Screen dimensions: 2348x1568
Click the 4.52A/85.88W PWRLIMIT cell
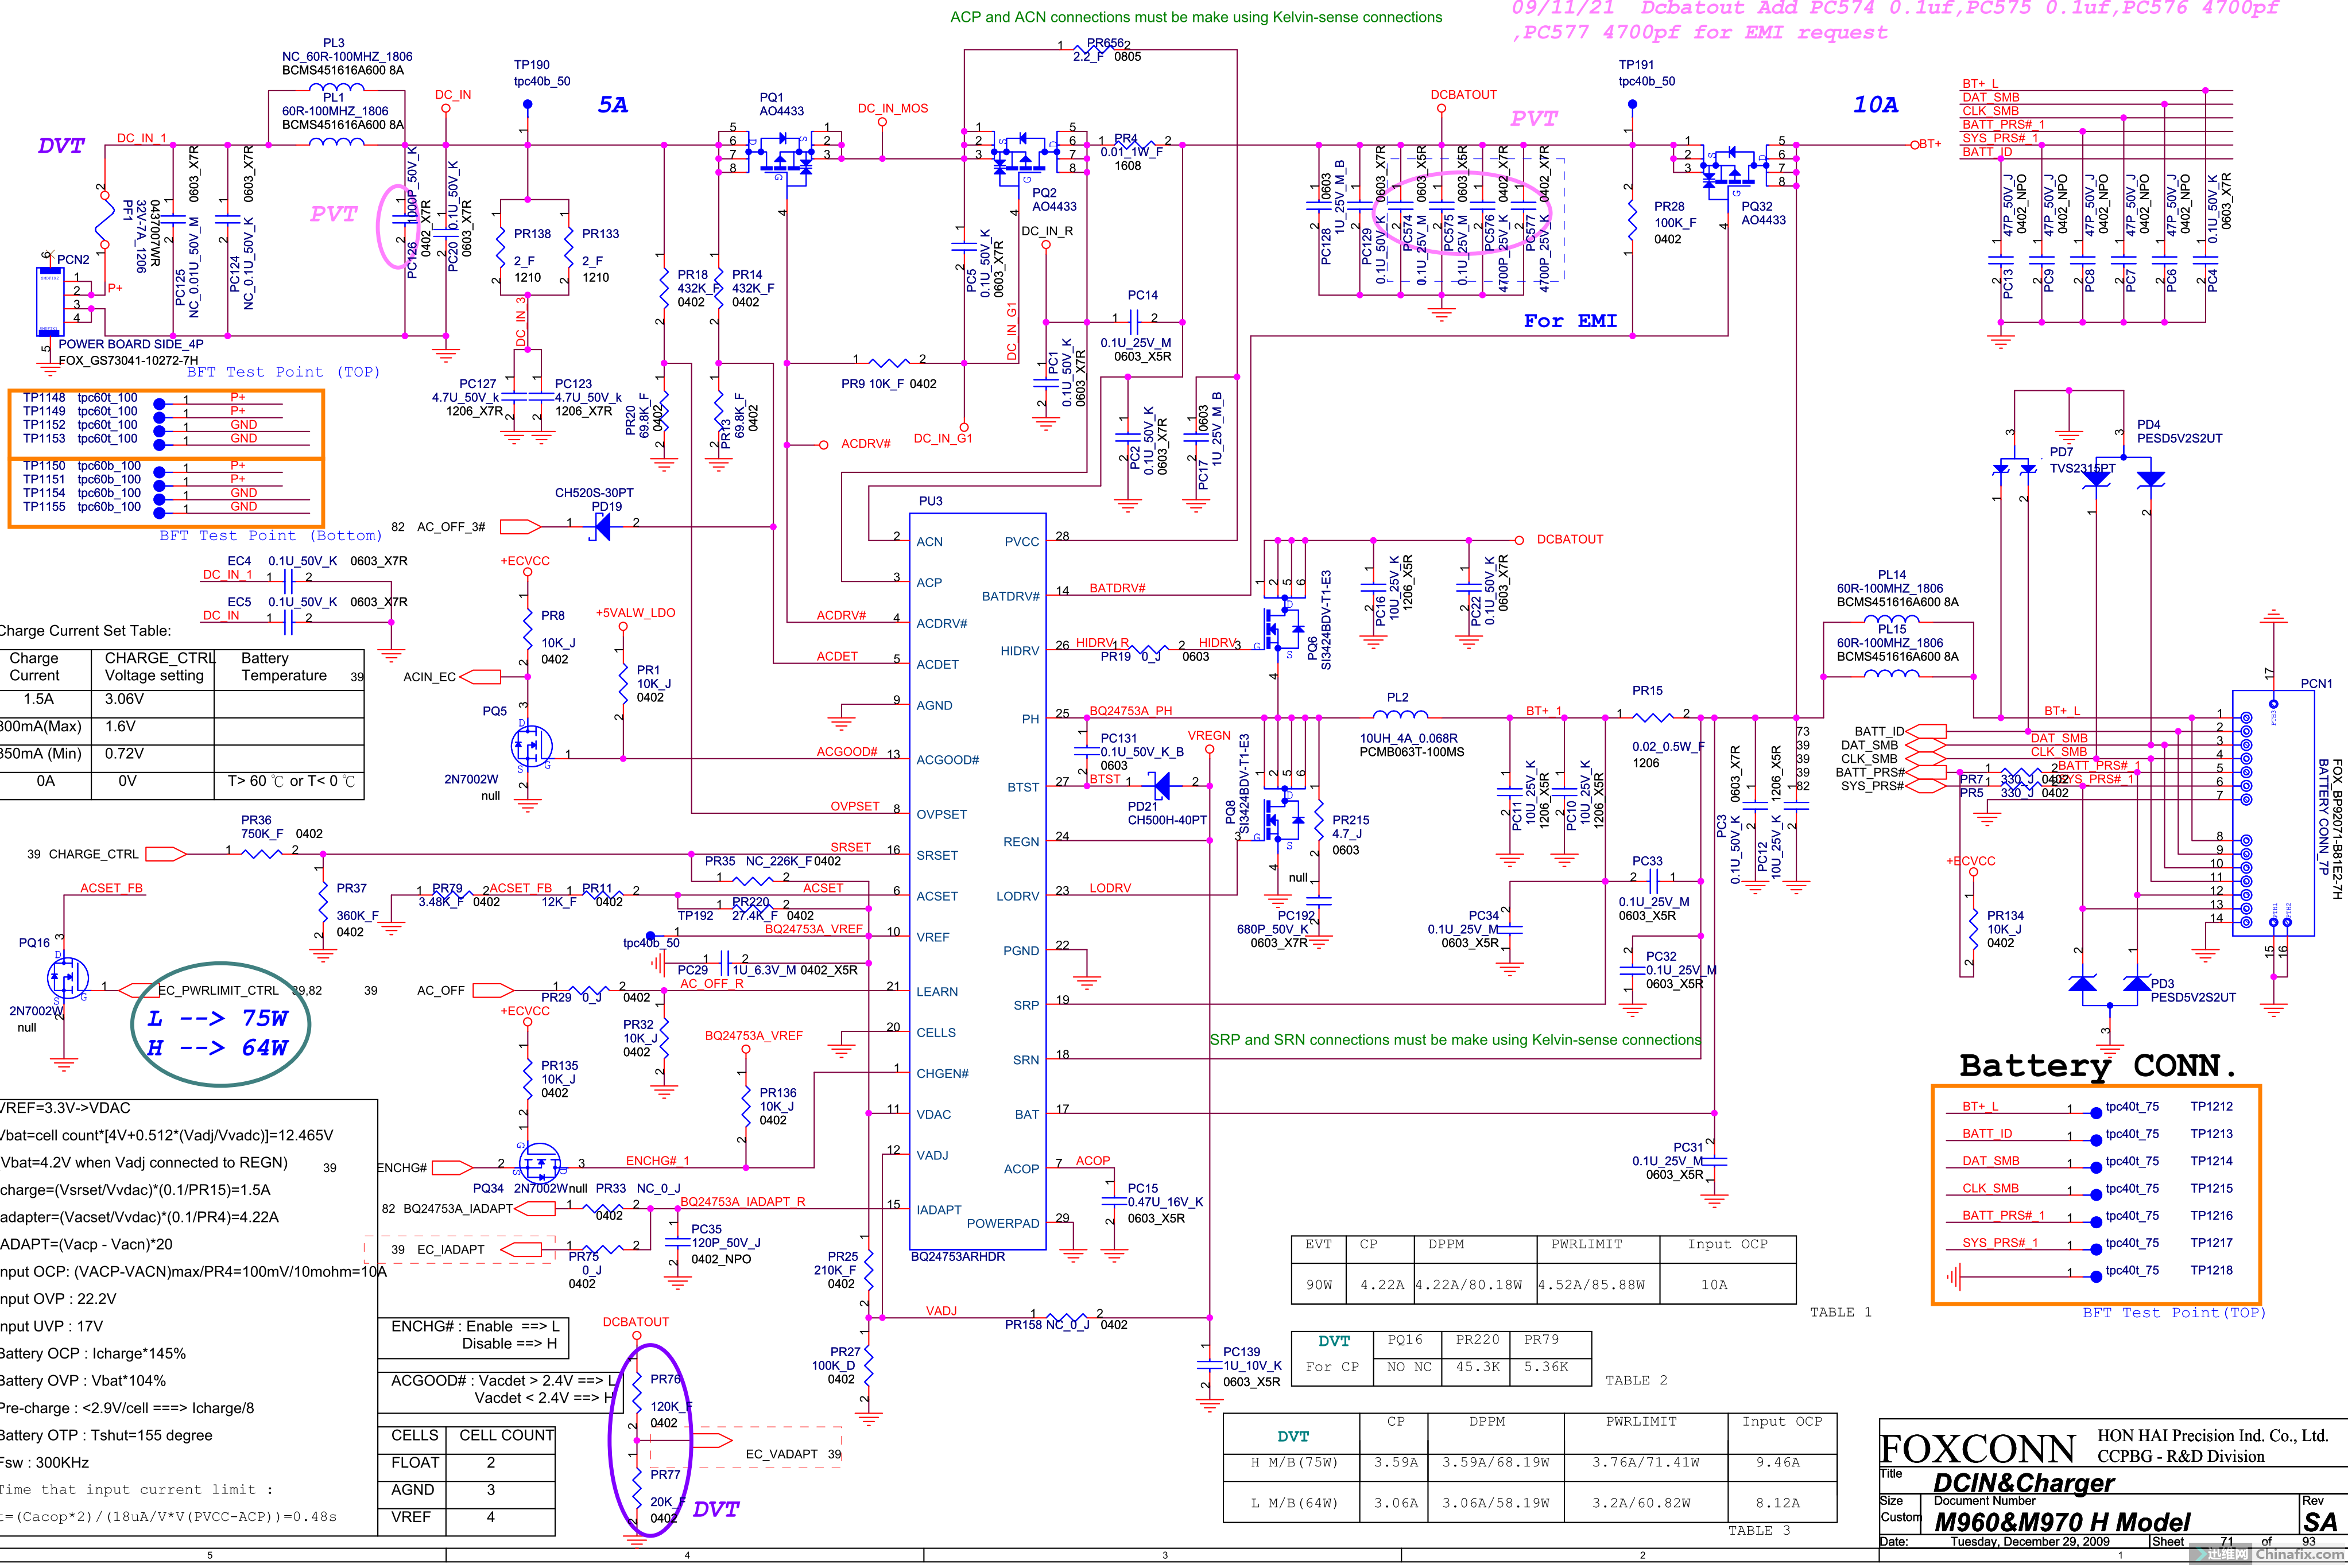click(1598, 1284)
